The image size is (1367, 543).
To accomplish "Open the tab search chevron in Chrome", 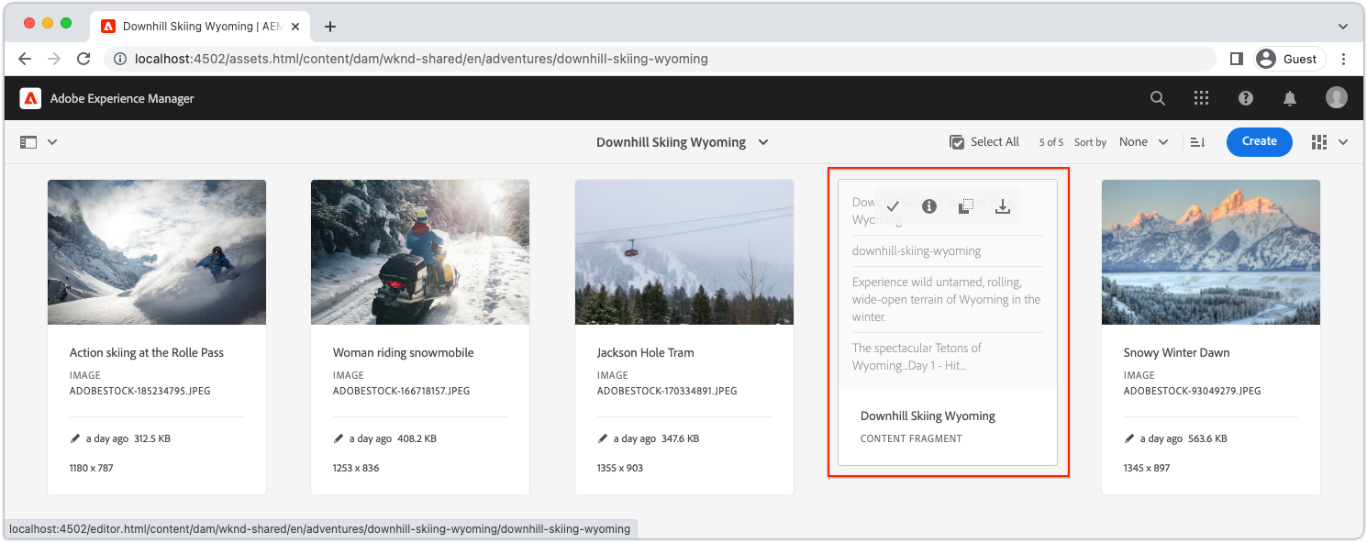I will pos(1343,27).
